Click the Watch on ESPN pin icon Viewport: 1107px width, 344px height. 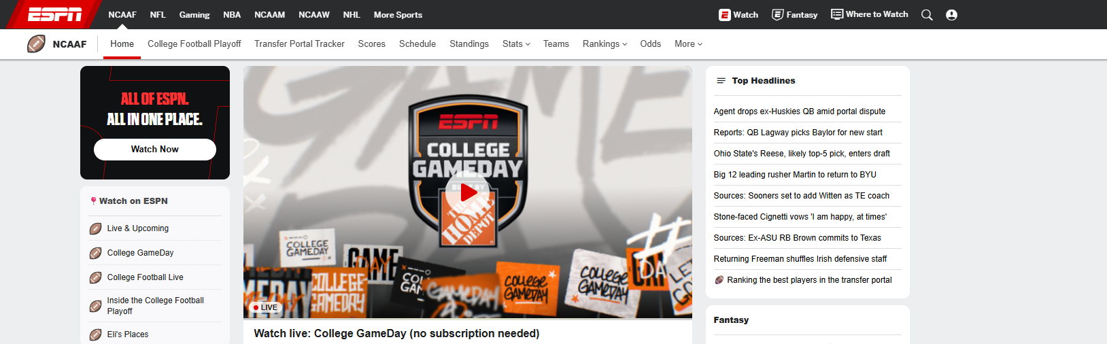pyautogui.click(x=93, y=201)
